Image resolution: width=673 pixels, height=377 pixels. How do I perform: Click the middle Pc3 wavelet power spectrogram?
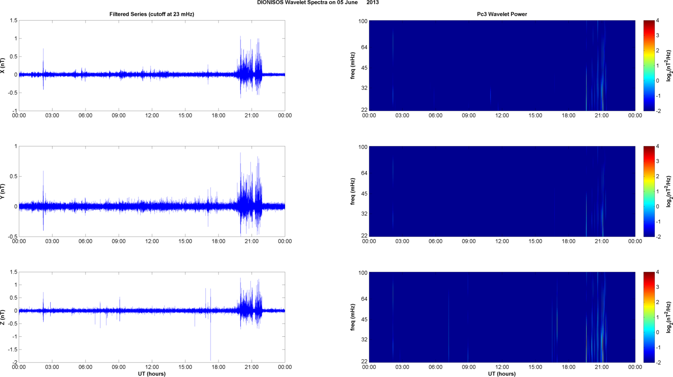pos(502,192)
